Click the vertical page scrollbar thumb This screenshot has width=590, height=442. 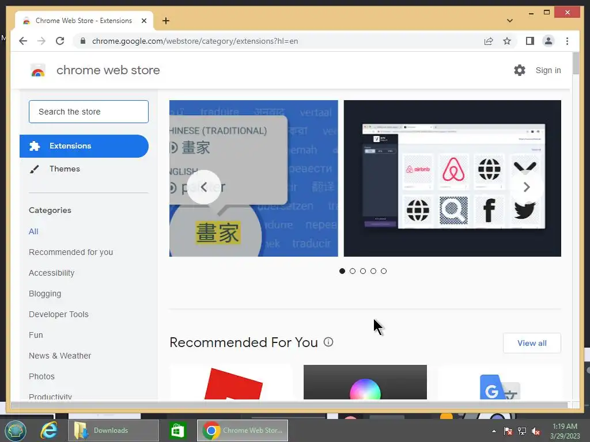(576, 63)
